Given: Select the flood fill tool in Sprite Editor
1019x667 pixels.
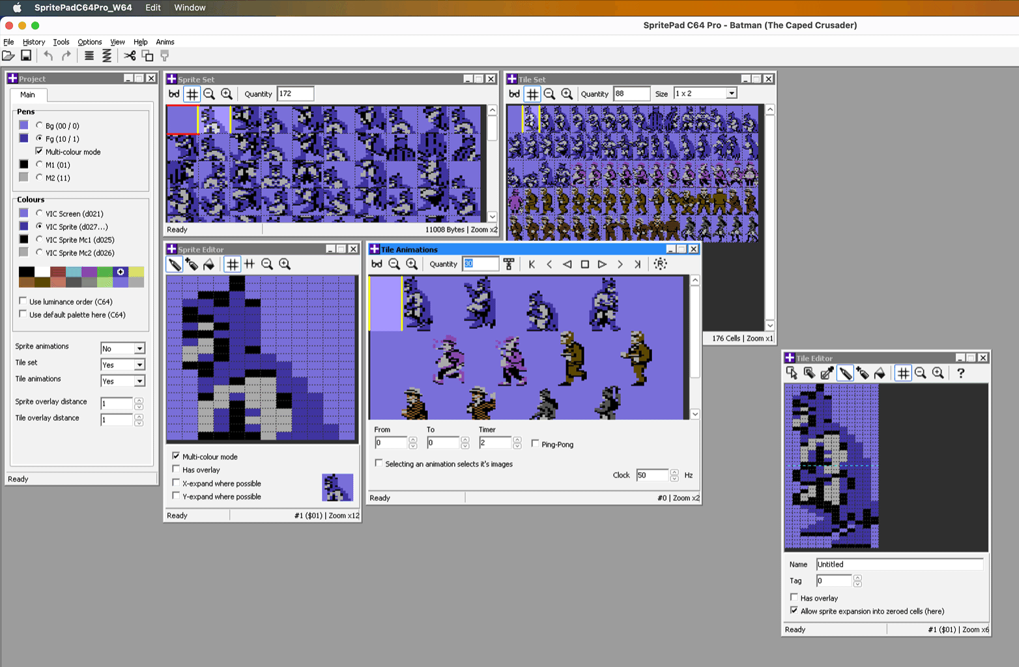Looking at the screenshot, I should pos(208,264).
